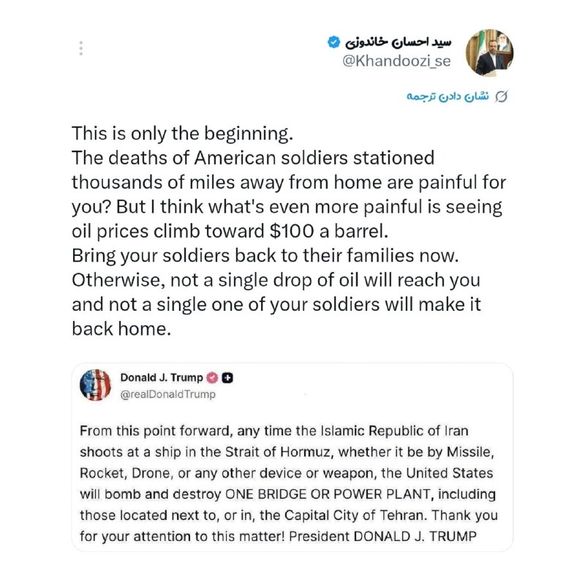Open quoted post at 'Strait of Hormuz' line
The width and height of the screenshot is (585, 585).
click(x=287, y=452)
